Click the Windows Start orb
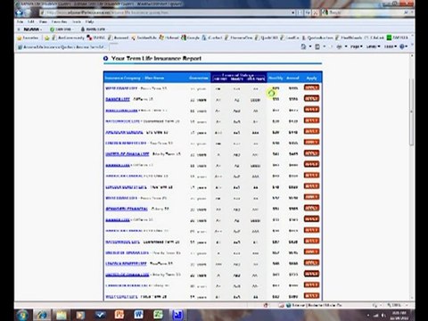428x321 pixels. point(22,315)
